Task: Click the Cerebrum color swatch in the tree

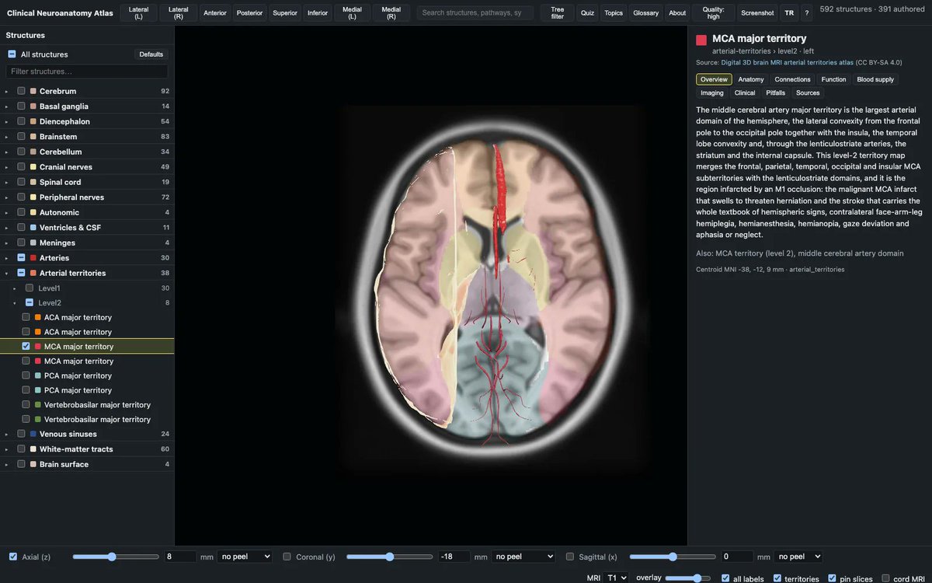Action: (33, 91)
